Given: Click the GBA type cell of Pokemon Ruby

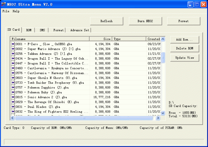Looking at the screenshot, I should 116,92.
